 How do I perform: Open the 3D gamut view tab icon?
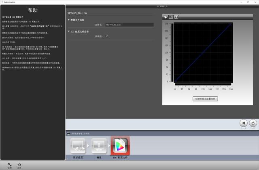[166, 17]
